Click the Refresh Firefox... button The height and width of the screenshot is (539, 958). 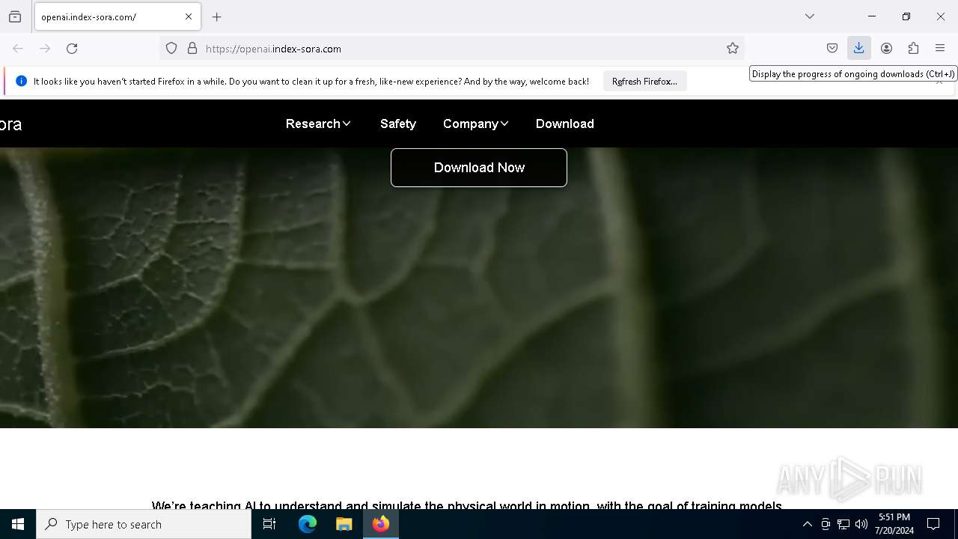[644, 81]
